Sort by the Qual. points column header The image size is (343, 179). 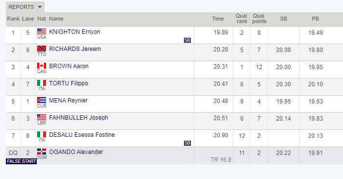click(259, 19)
